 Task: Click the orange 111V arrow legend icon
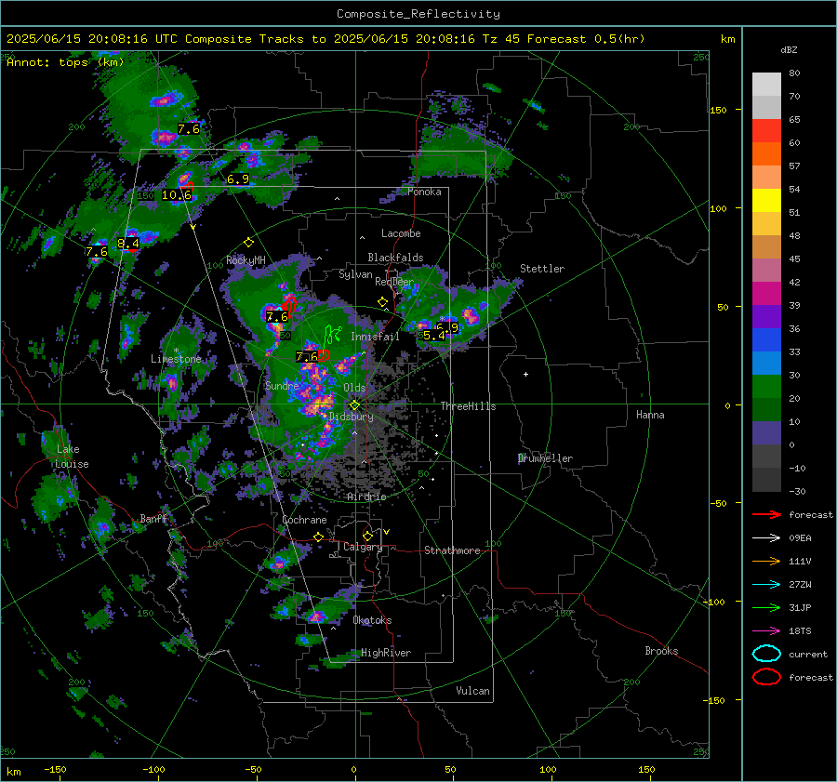click(766, 561)
